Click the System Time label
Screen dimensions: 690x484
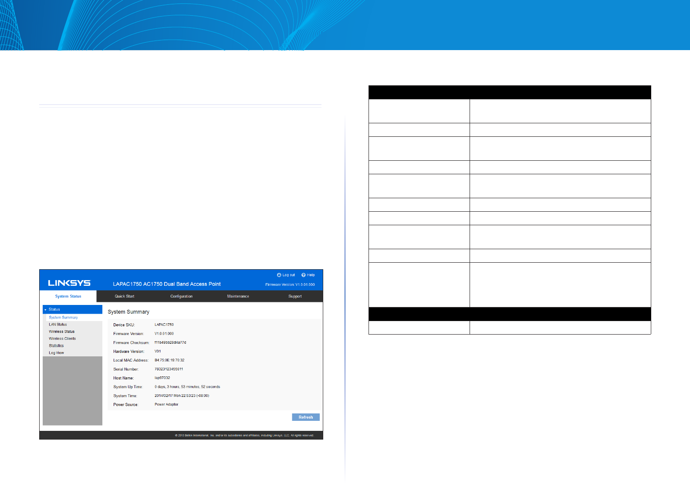[x=125, y=396]
